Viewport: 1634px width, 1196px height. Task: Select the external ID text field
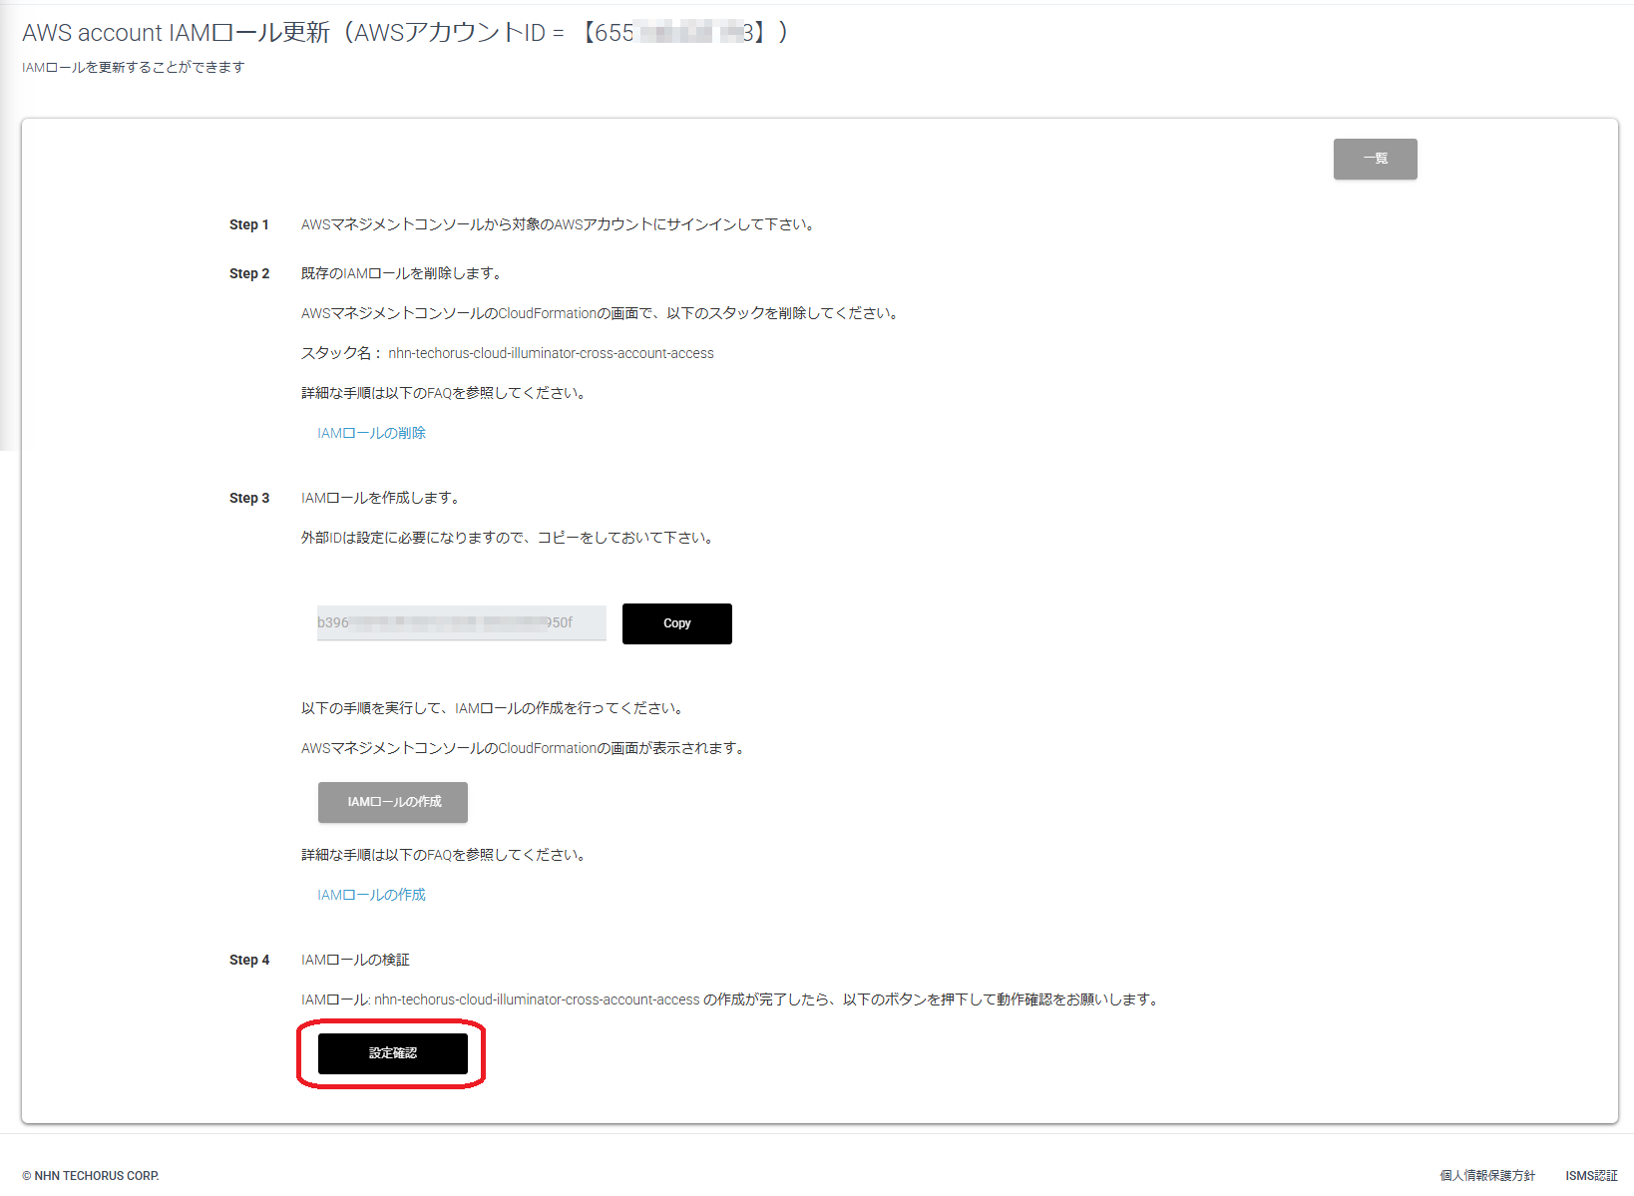pos(461,622)
